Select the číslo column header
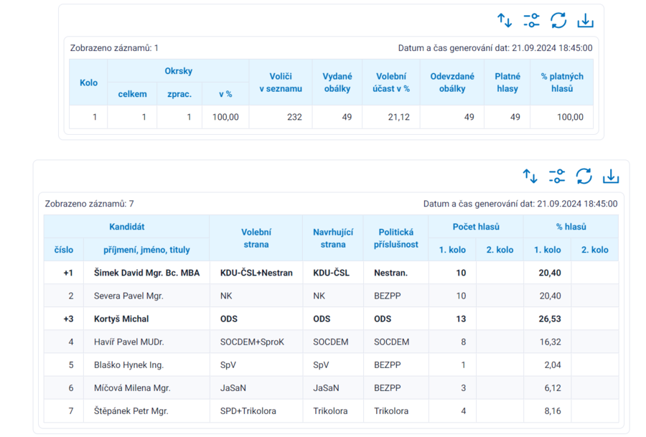The image size is (646, 437). pyautogui.click(x=64, y=250)
